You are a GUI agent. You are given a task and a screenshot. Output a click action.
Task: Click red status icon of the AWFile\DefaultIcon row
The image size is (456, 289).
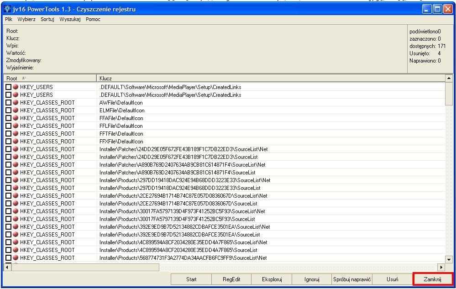(x=16, y=102)
